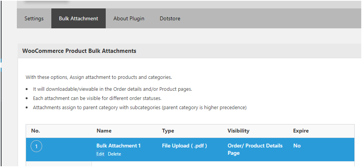Image resolution: width=362 pixels, height=167 pixels.
Task: Click the No. column header
Action: point(36,131)
